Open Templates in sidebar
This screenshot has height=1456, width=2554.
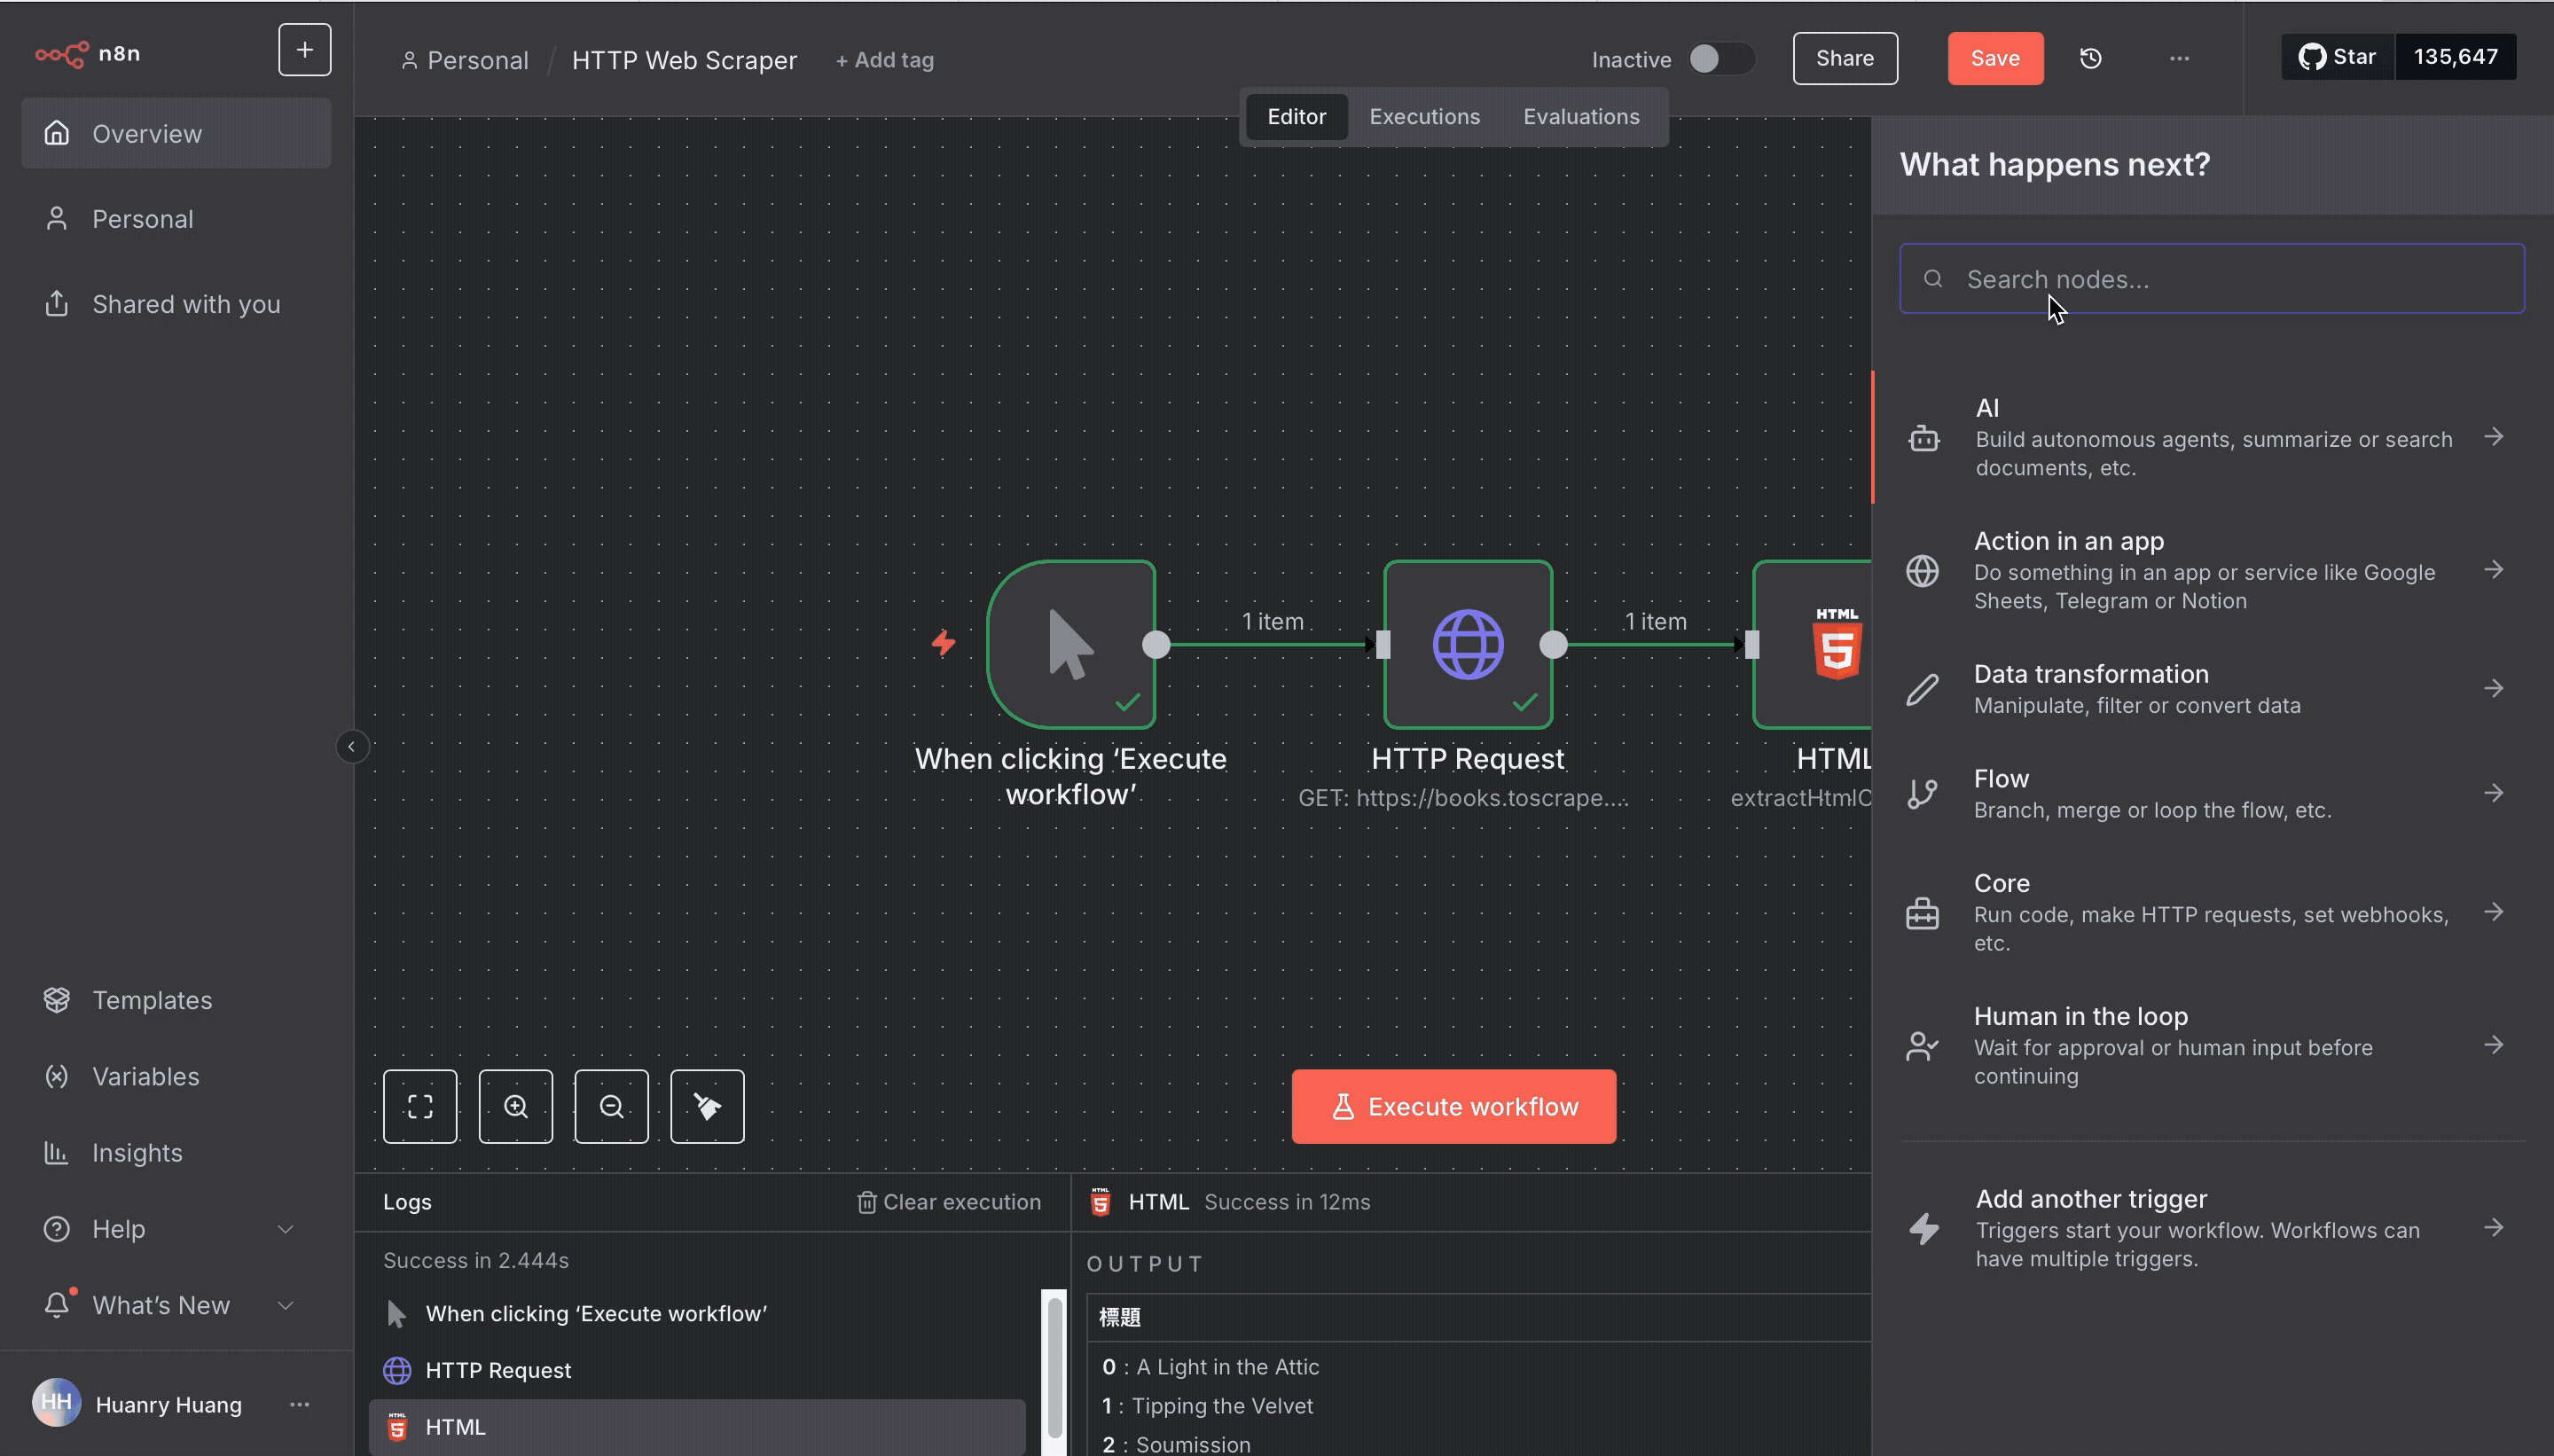point(176,1000)
